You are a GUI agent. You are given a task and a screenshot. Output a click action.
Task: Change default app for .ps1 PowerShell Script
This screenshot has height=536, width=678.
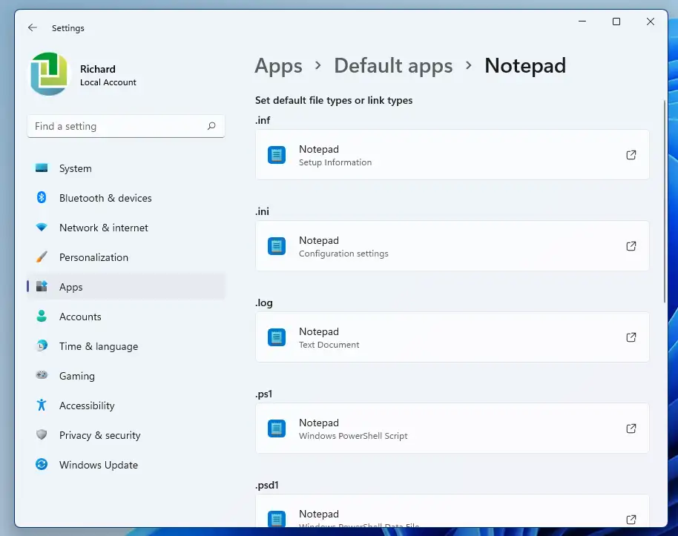(445, 429)
